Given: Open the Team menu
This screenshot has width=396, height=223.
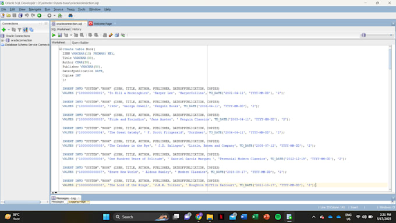Looking at the screenshot, I should point(70,9).
